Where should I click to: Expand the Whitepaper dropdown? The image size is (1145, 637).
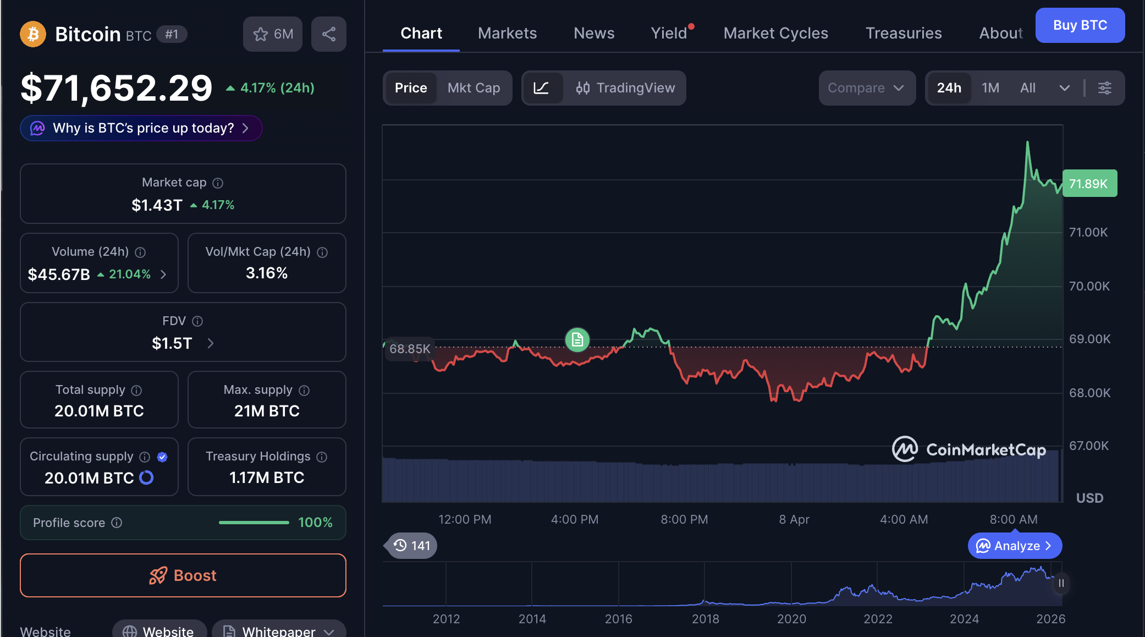(329, 631)
